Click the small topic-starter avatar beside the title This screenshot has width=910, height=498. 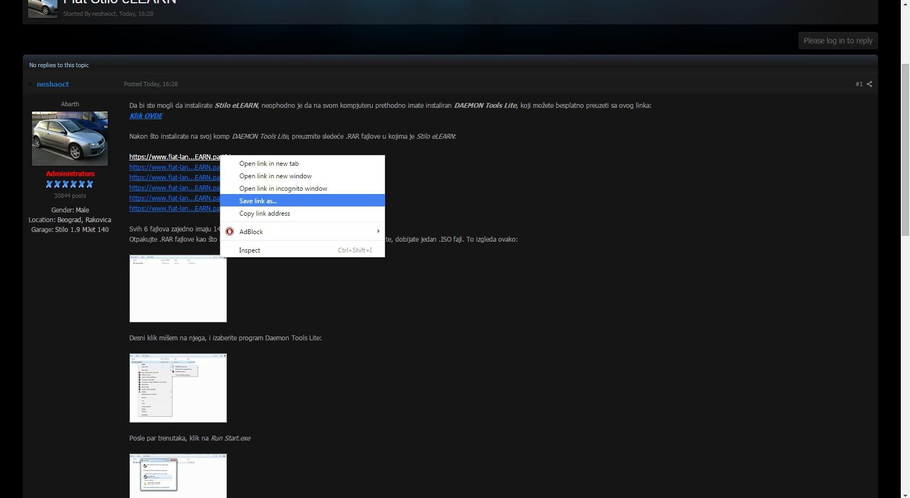(43, 8)
